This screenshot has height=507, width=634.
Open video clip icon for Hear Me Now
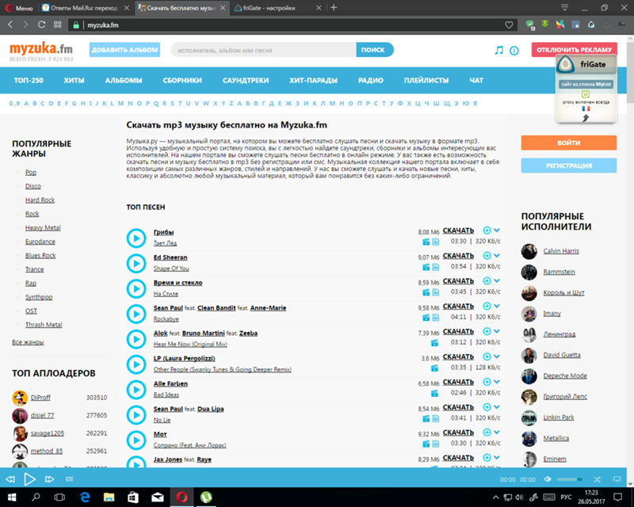click(434, 343)
